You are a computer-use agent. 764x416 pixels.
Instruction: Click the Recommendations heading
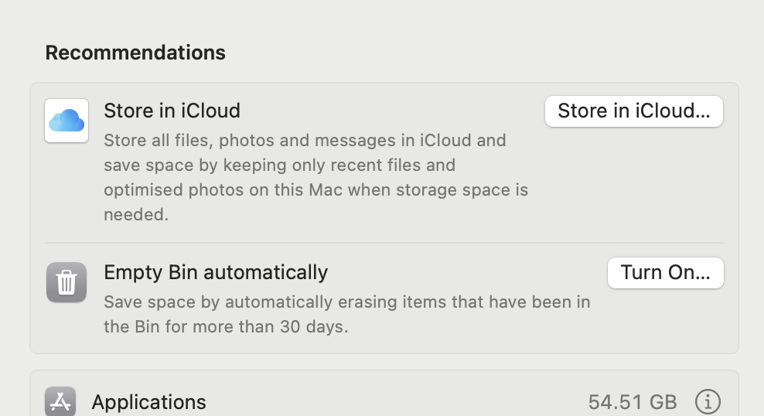(x=135, y=53)
